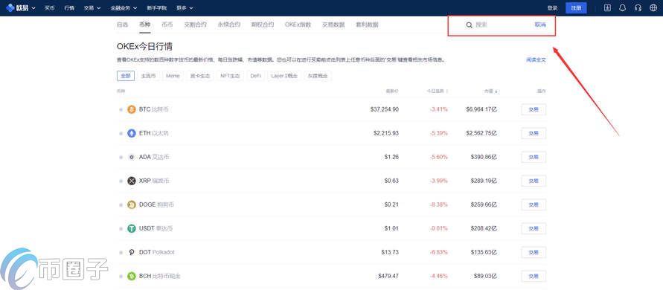
Task: Select the 全部 category filter
Action: [x=126, y=76]
